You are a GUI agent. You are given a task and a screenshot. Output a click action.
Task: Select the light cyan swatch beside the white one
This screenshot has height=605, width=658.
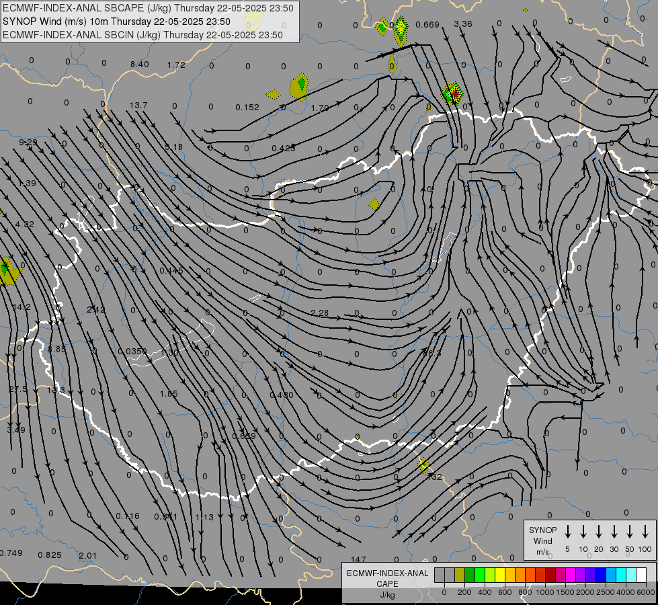[x=631, y=575]
